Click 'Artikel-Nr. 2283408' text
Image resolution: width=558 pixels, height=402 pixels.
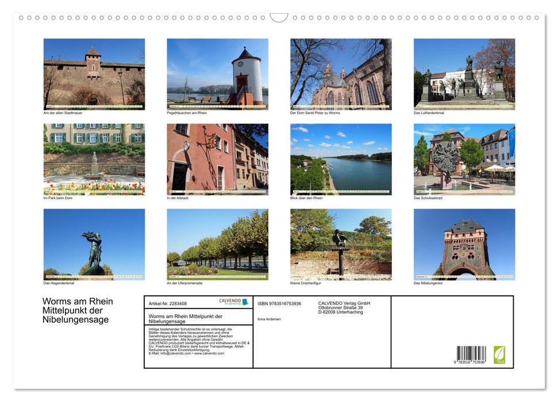pos(168,303)
